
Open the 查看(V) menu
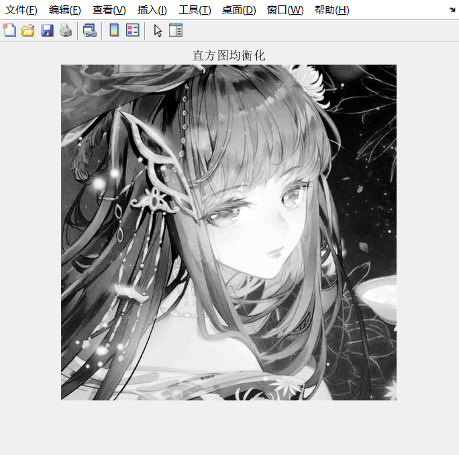point(109,10)
